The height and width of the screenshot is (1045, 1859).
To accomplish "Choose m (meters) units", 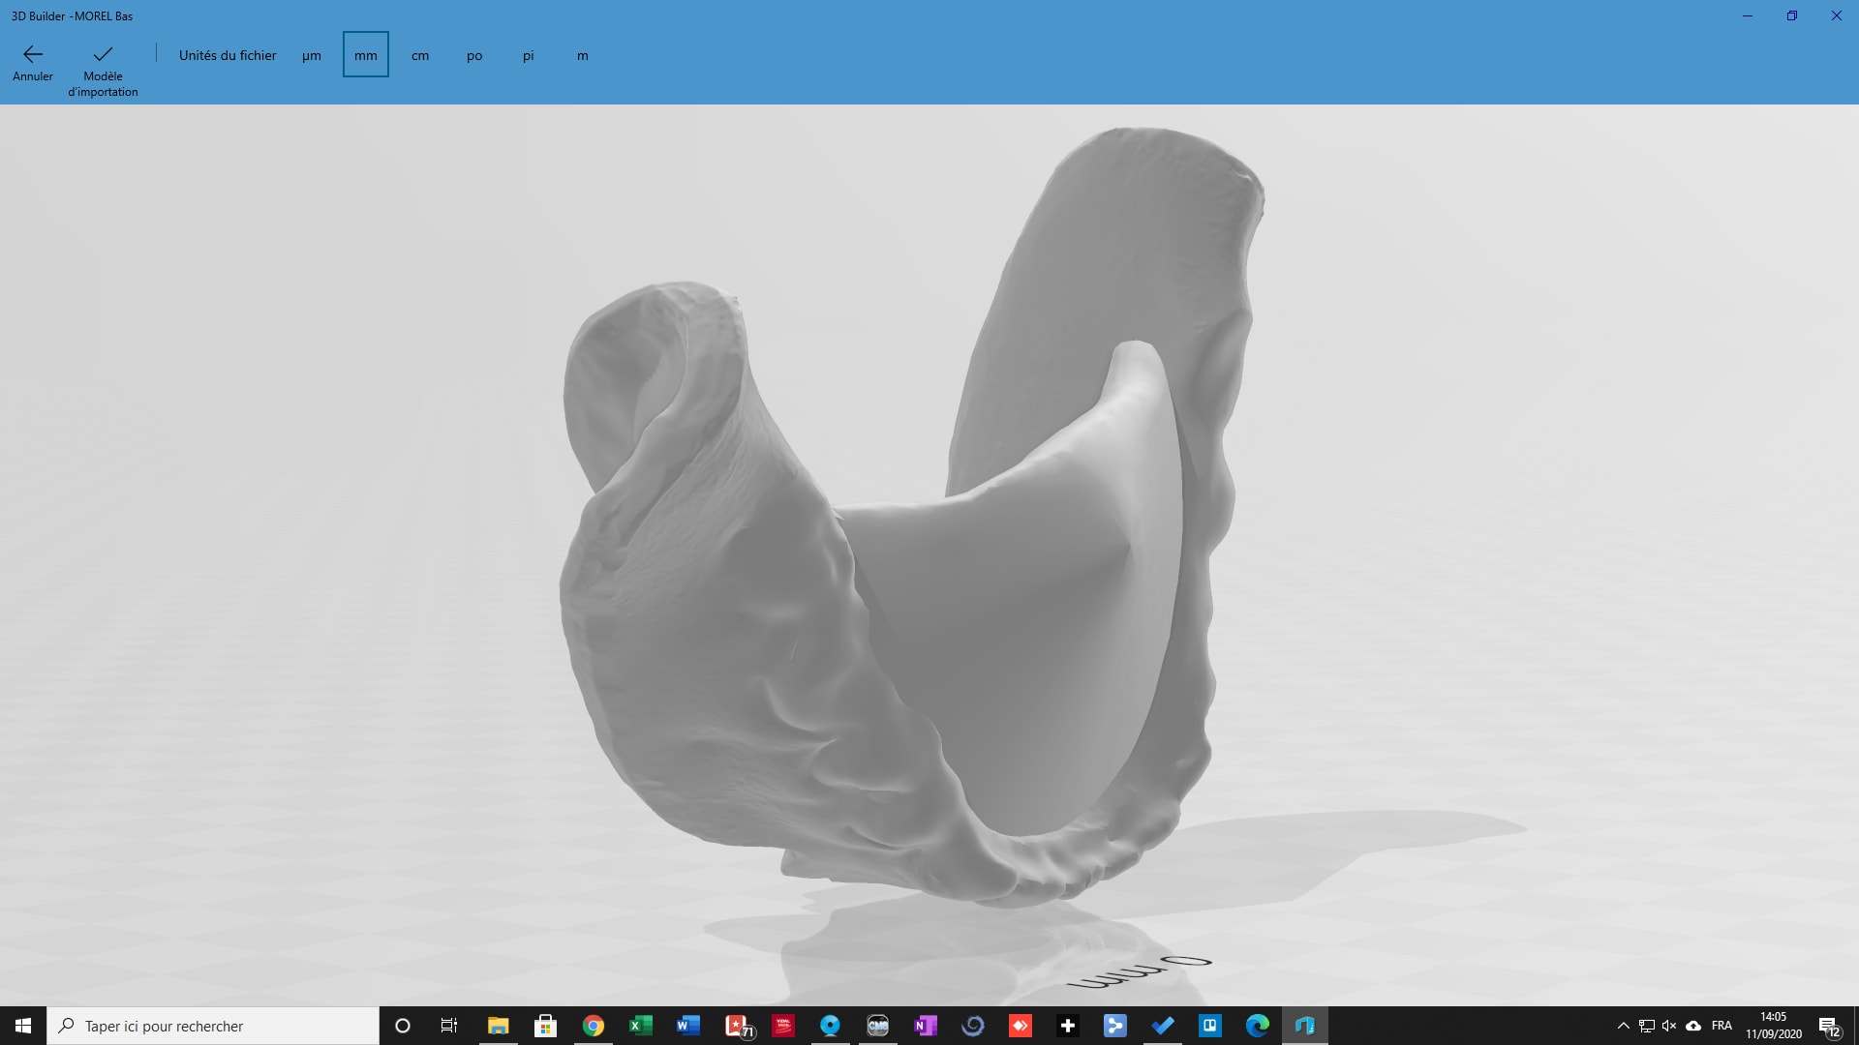I will coord(582,55).
